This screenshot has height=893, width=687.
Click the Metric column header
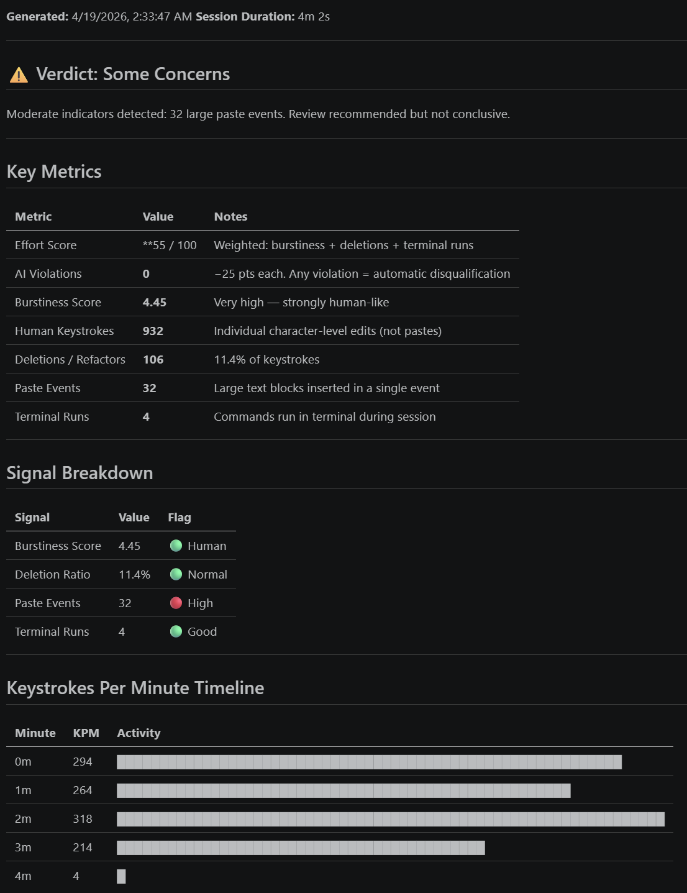point(34,216)
